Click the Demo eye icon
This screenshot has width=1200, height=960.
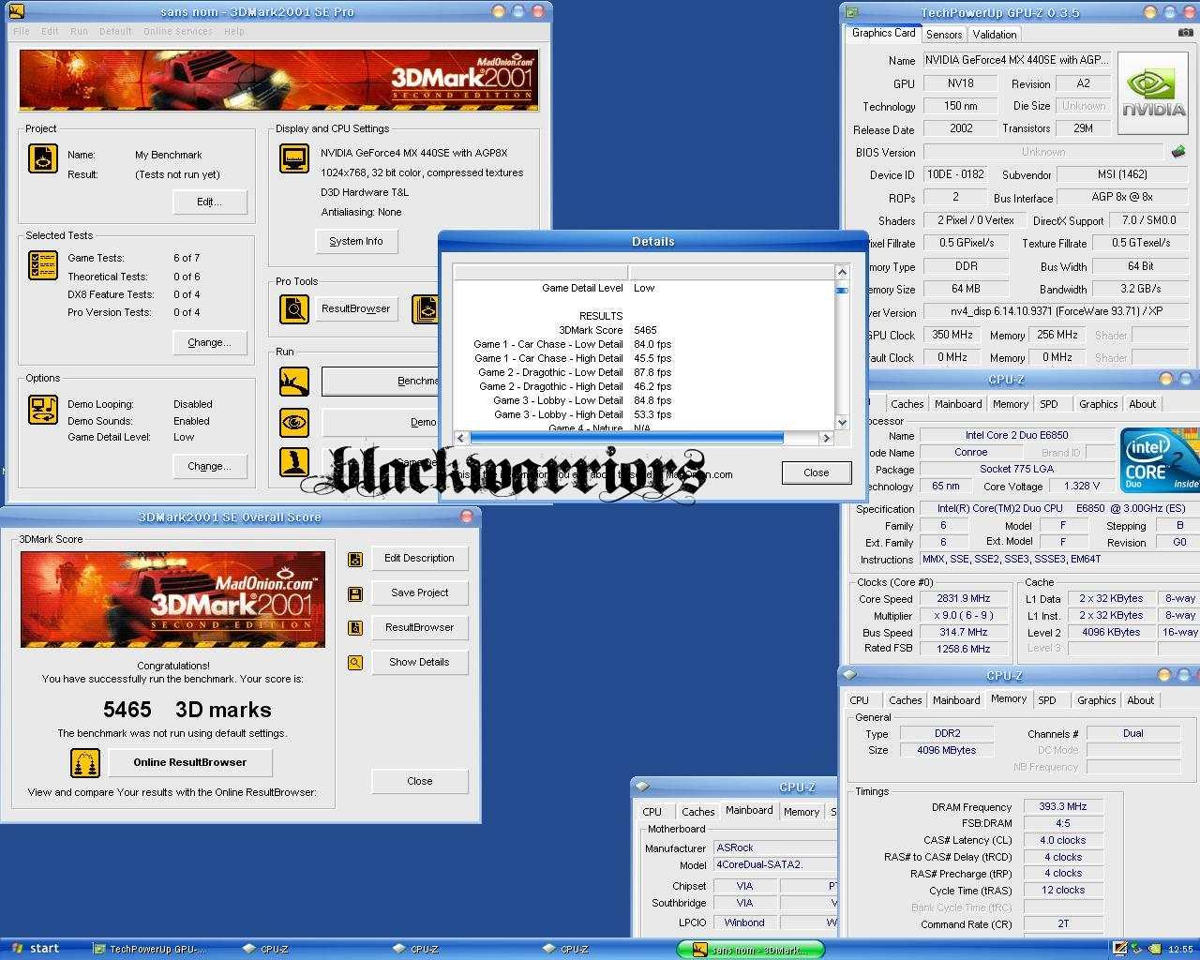(x=294, y=422)
